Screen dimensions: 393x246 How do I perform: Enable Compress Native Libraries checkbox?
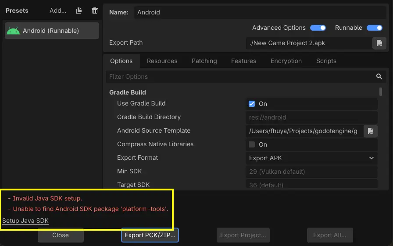pos(252,144)
